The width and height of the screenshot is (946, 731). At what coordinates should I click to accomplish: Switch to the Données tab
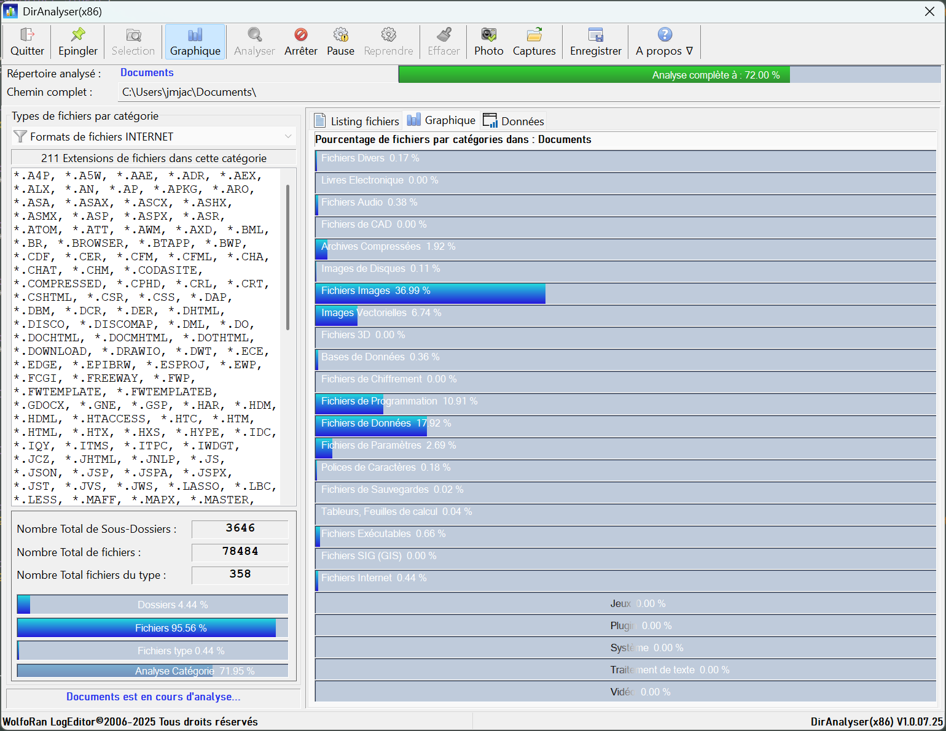pos(514,121)
